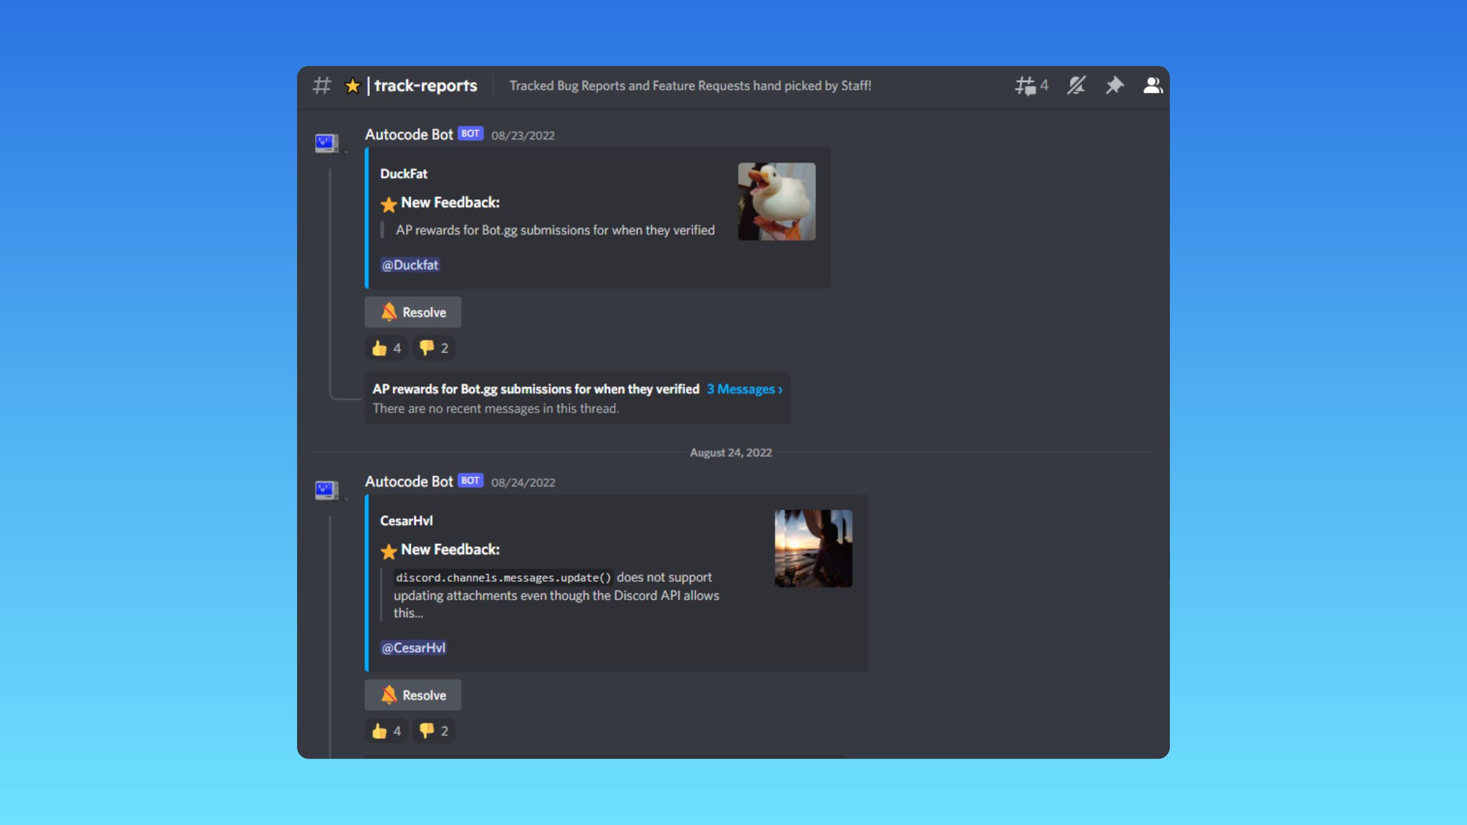Click Autocode Bot's avatar
The image size is (1467, 825).
(x=326, y=142)
